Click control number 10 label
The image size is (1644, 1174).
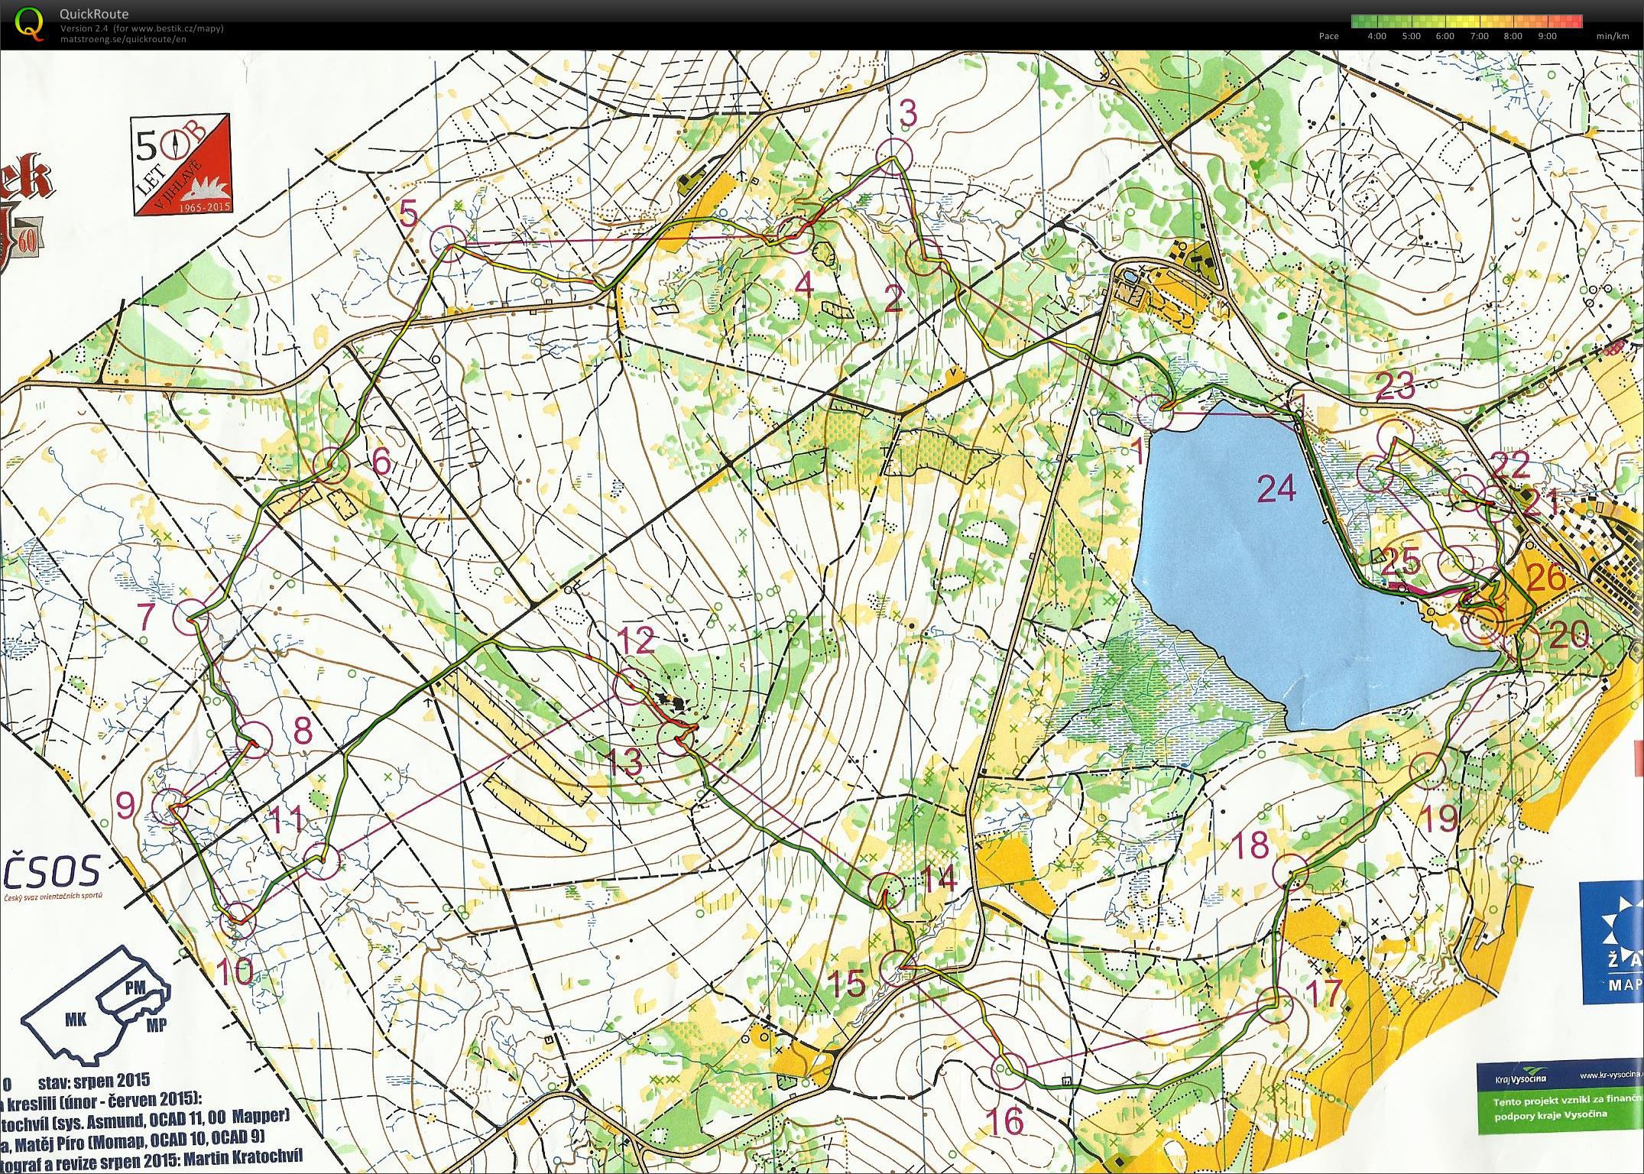pyautogui.click(x=235, y=973)
